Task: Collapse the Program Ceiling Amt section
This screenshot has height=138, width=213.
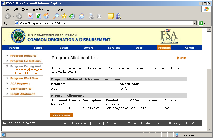Action: 25,66
